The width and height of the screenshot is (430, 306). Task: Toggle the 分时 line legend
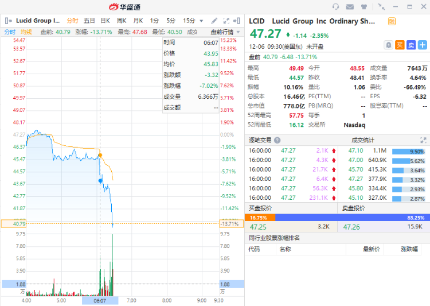(10, 32)
